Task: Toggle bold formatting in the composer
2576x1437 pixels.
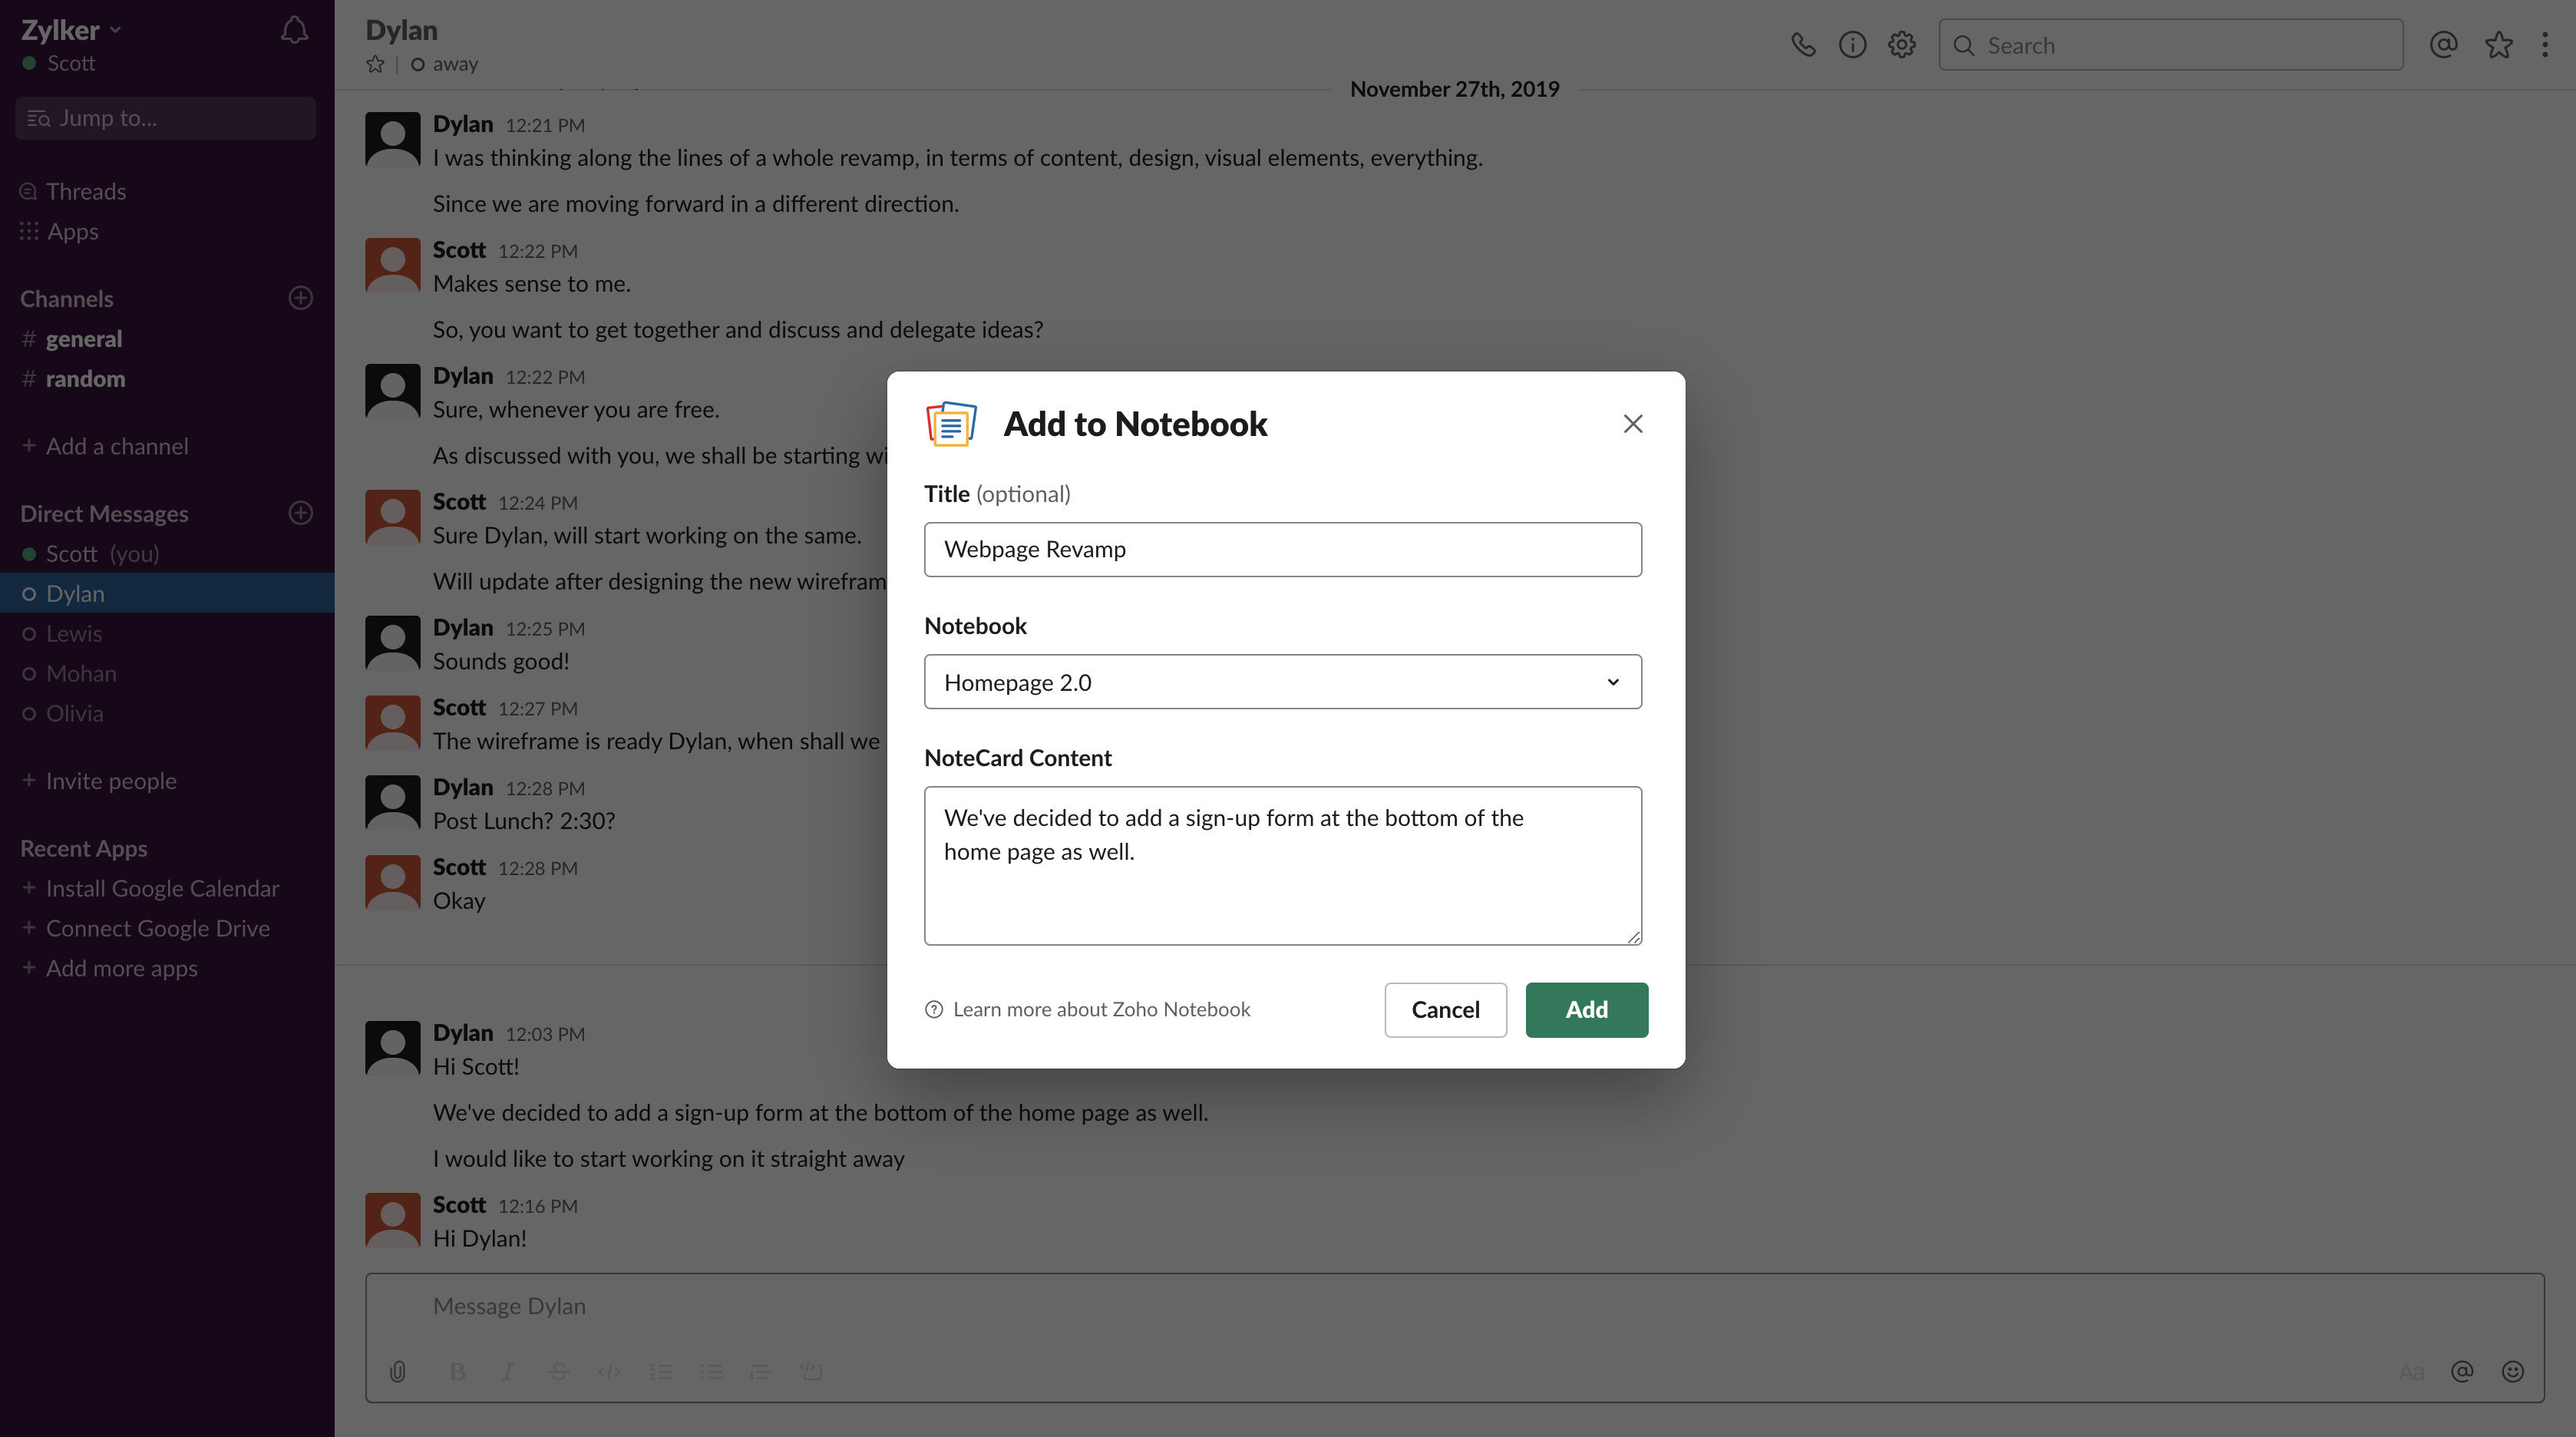Action: (x=457, y=1371)
